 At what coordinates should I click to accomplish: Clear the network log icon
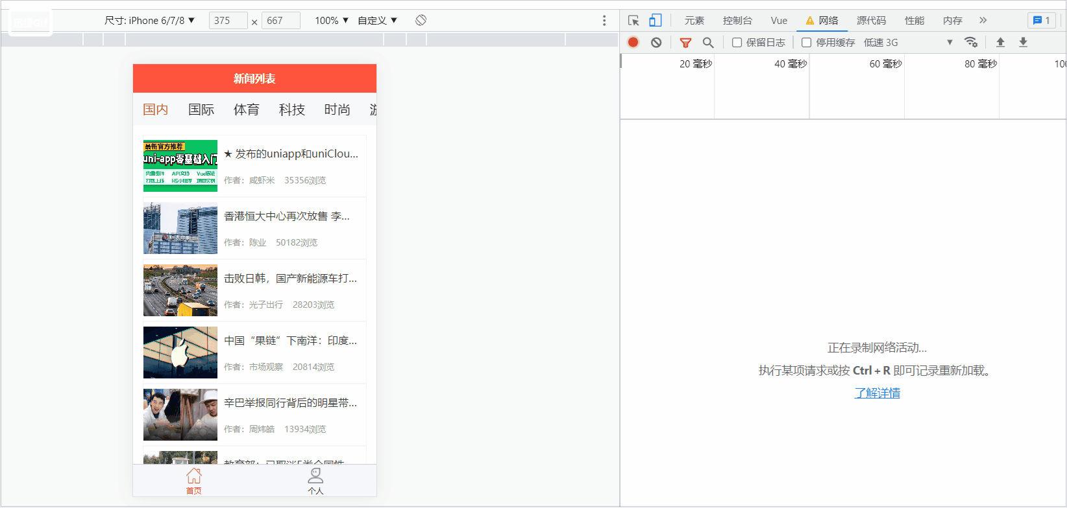tap(656, 42)
